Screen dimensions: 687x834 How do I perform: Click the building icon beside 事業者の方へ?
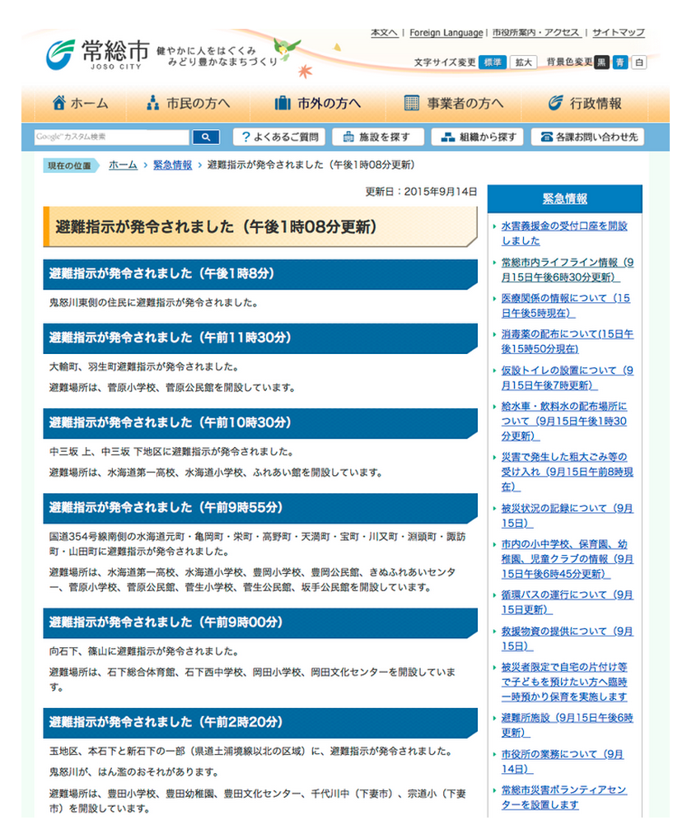point(411,103)
